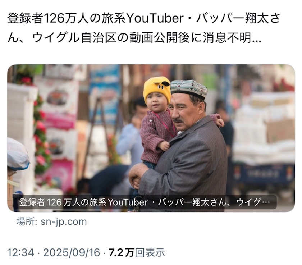Click the card caption overlay text
The image size is (302, 265).
145,202
